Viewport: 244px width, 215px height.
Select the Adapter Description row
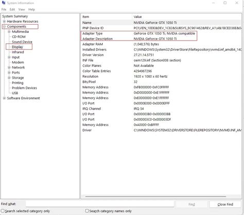coord(161,39)
